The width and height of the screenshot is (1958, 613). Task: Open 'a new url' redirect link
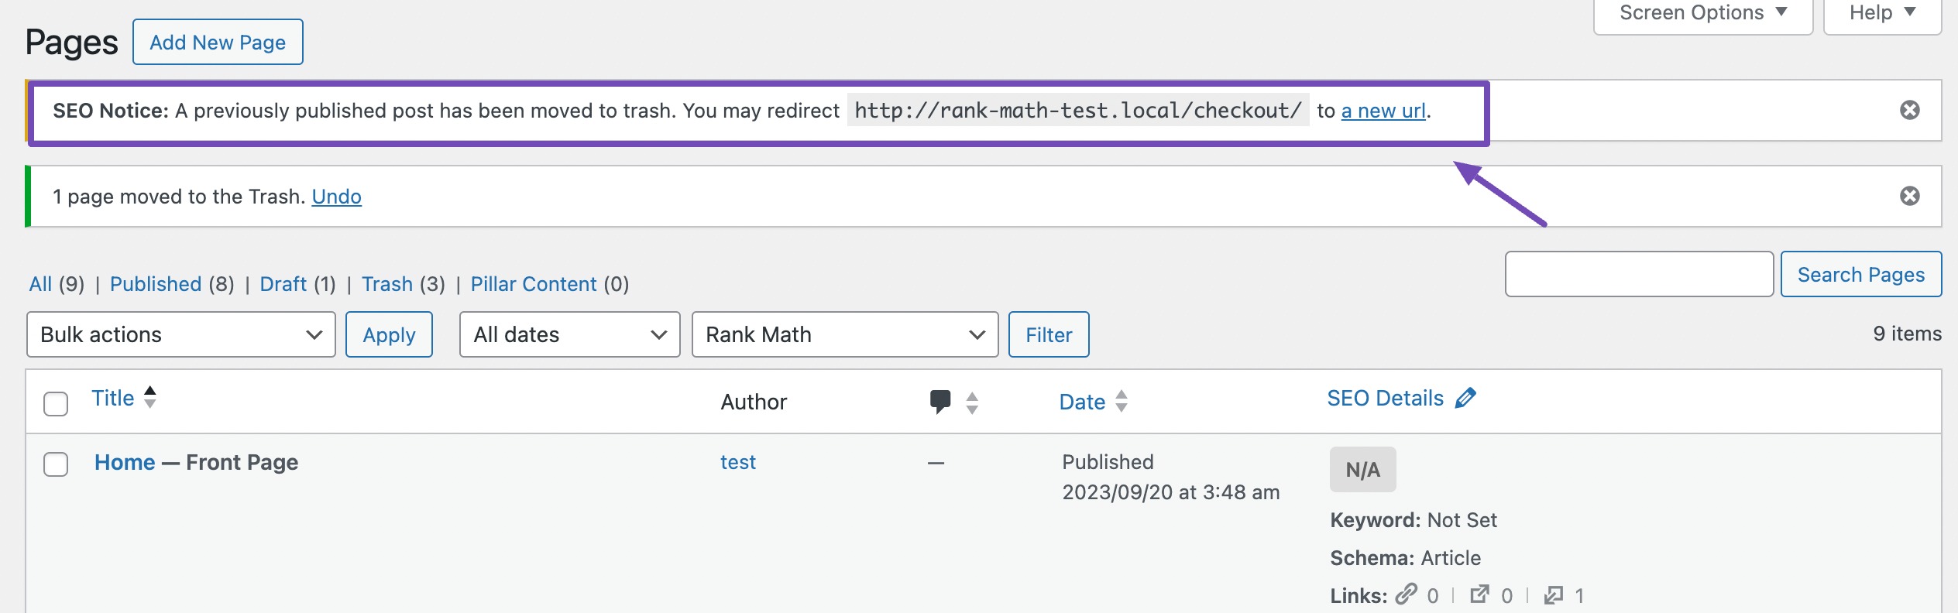pos(1383,111)
